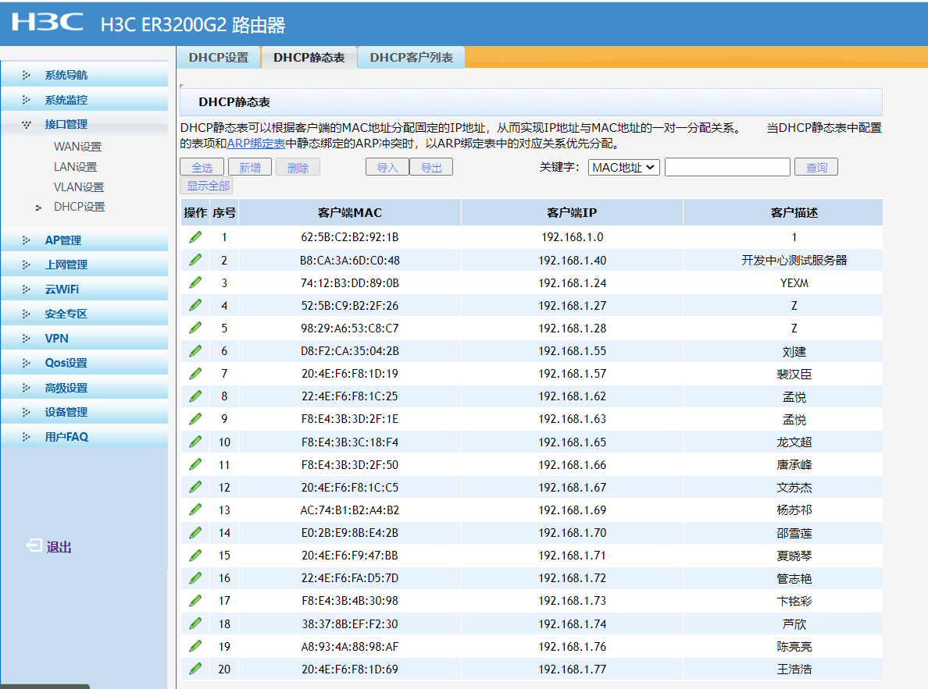Click the keyword search input field
Image resolution: width=928 pixels, height=689 pixels.
(x=726, y=167)
